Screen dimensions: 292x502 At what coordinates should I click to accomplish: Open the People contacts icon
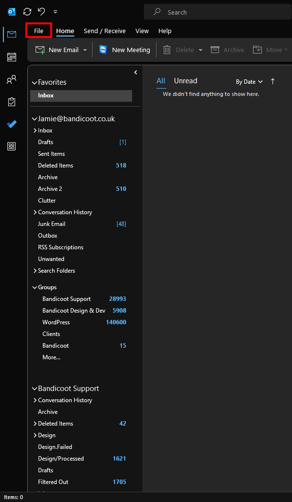pyautogui.click(x=12, y=79)
